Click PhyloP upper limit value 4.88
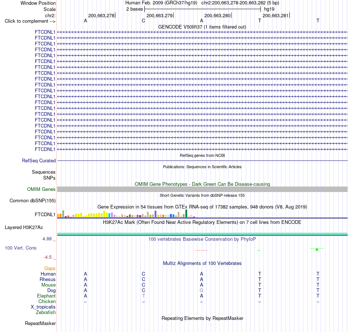The image size is (348, 332). point(47,239)
